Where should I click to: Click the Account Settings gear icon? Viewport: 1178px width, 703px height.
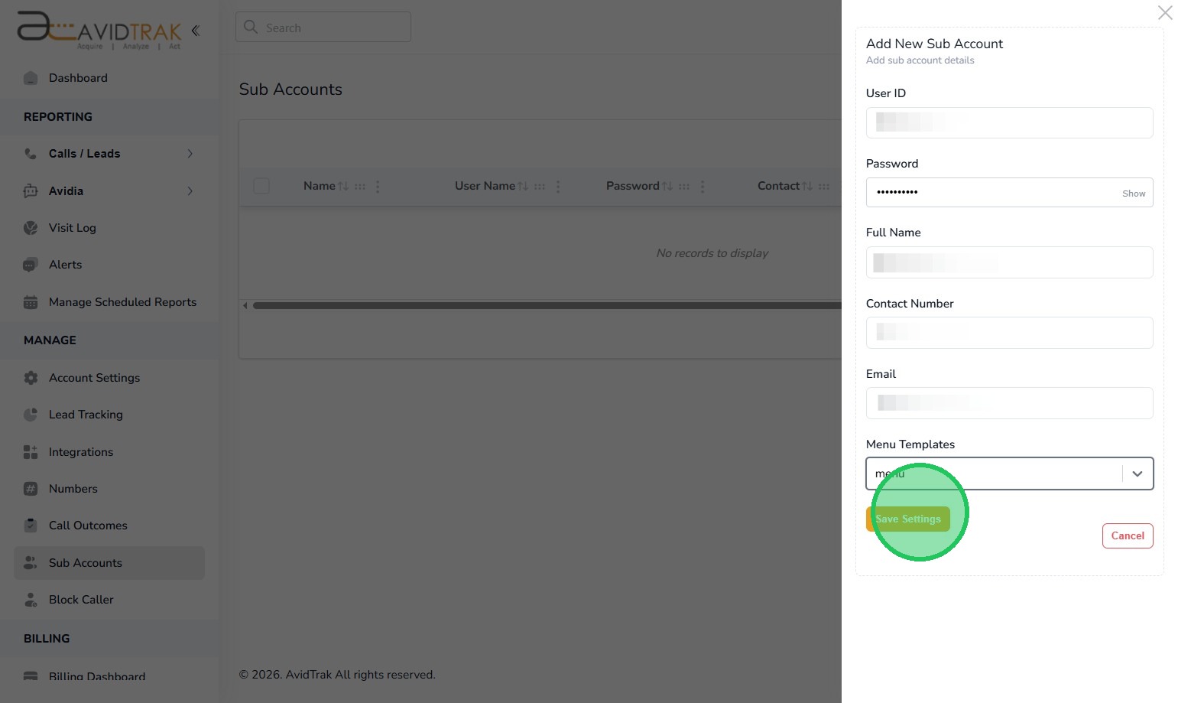[x=31, y=378]
